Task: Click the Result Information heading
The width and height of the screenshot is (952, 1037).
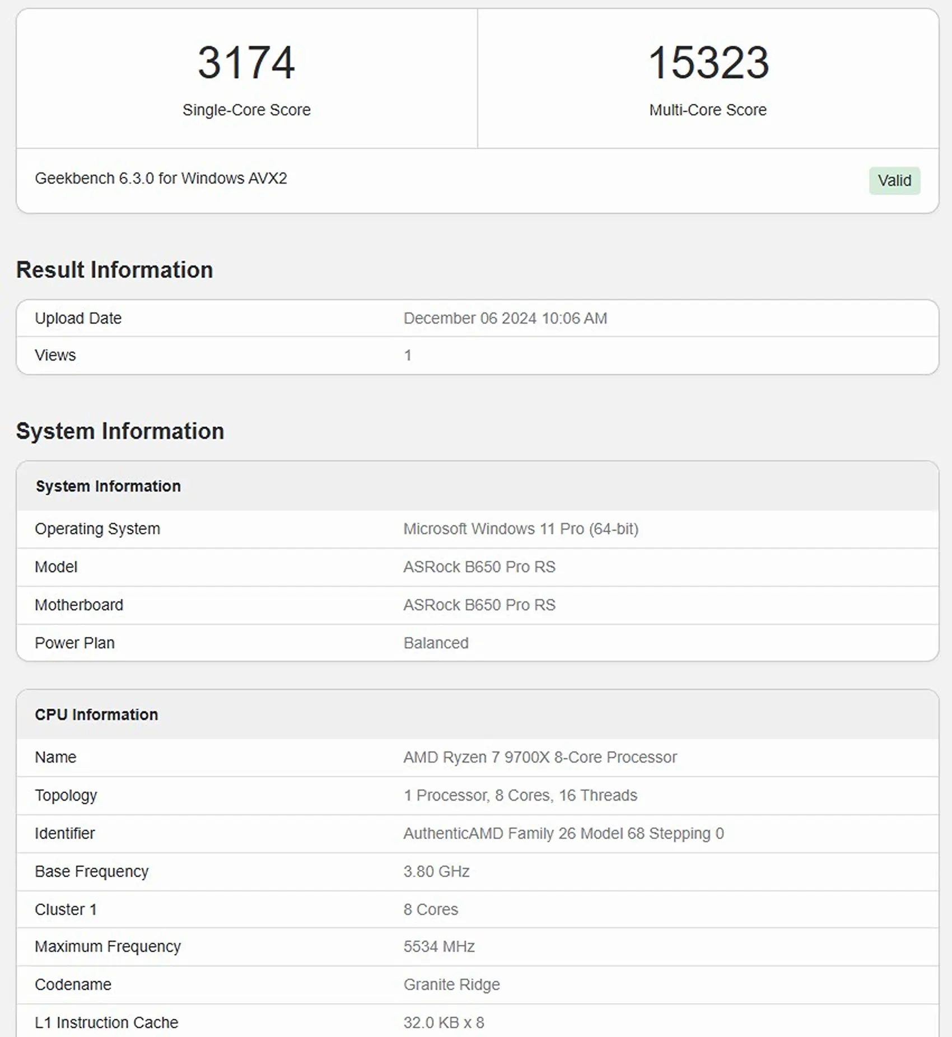Action: tap(114, 270)
